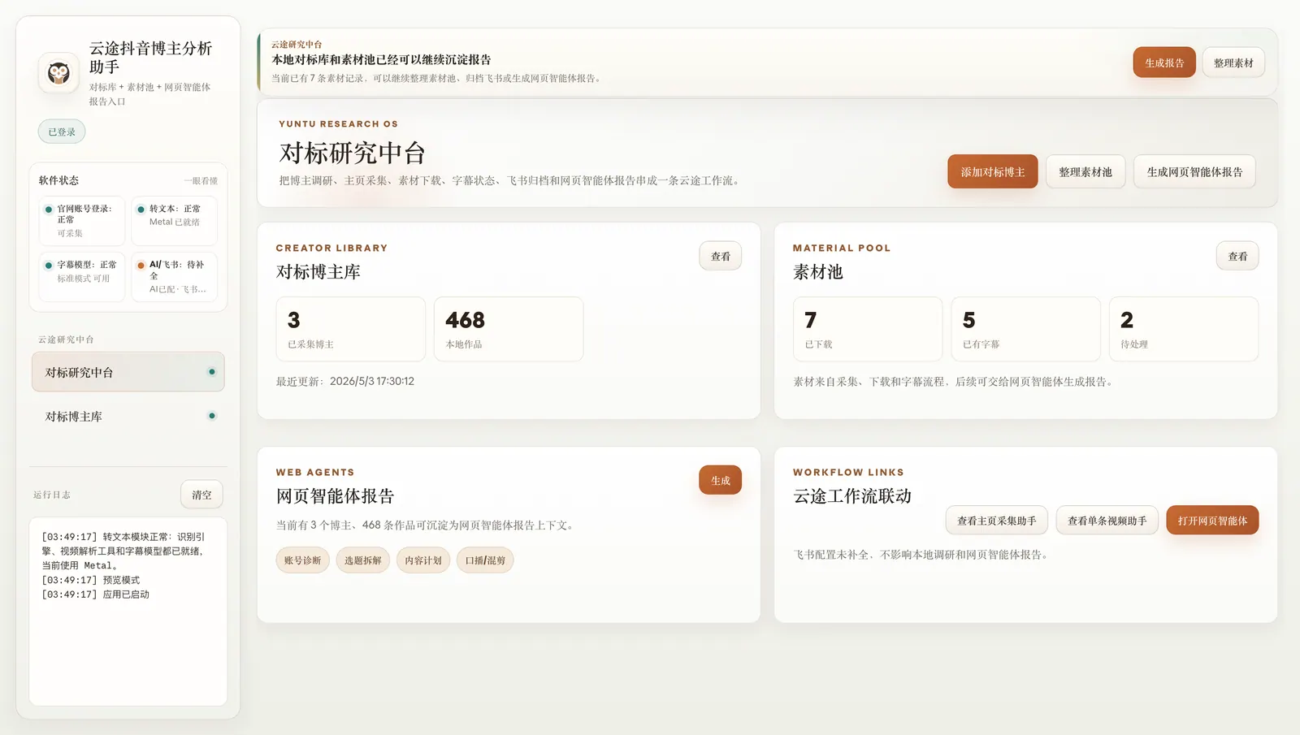Select the 内容计划 tag

pyautogui.click(x=423, y=560)
